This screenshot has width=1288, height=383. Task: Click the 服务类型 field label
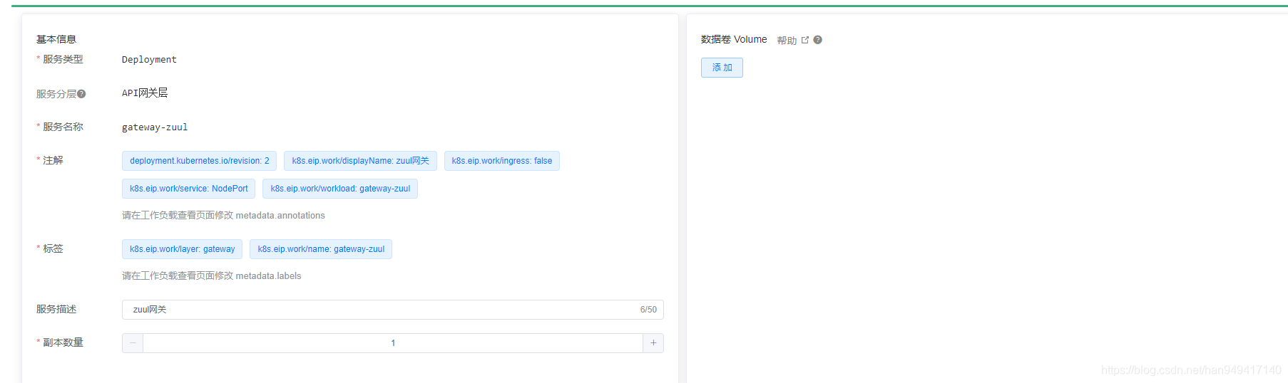tap(63, 59)
